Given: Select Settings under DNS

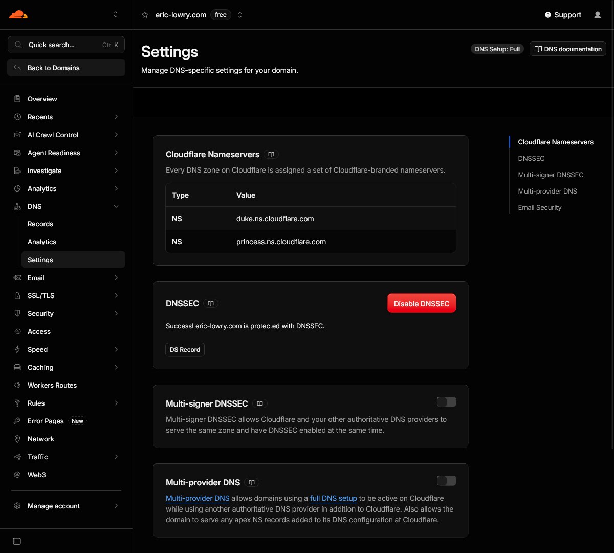Looking at the screenshot, I should (x=73, y=260).
